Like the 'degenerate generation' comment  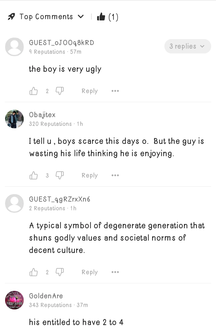(34, 272)
